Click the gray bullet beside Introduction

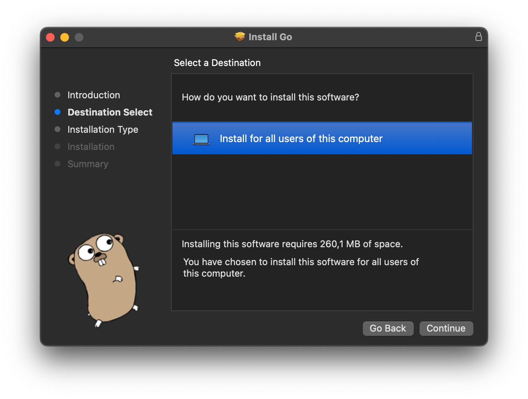click(x=57, y=95)
